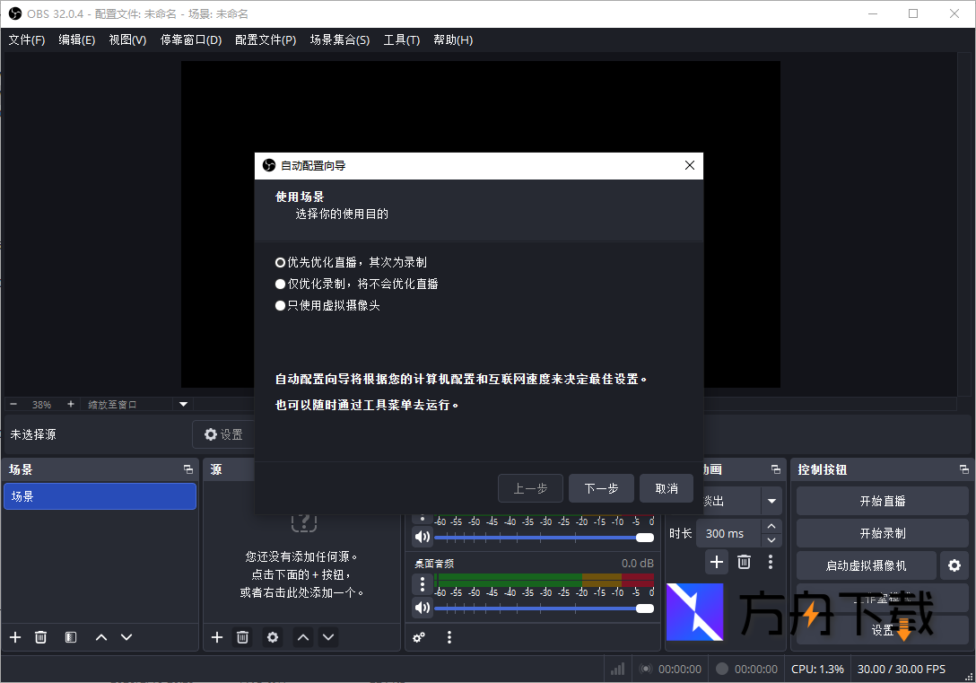The height and width of the screenshot is (683, 976).
Task: Choose 仅优化录制，将不会优化直播
Action: pos(279,283)
